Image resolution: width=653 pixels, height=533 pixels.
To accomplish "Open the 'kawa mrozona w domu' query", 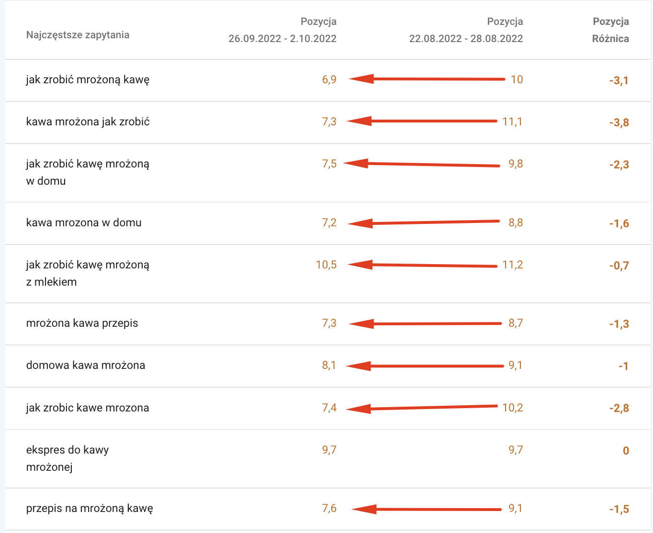I will [x=84, y=222].
